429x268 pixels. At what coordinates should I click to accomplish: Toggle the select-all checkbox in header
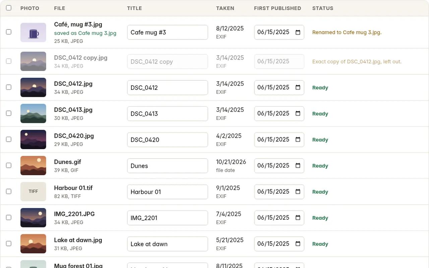9,8
